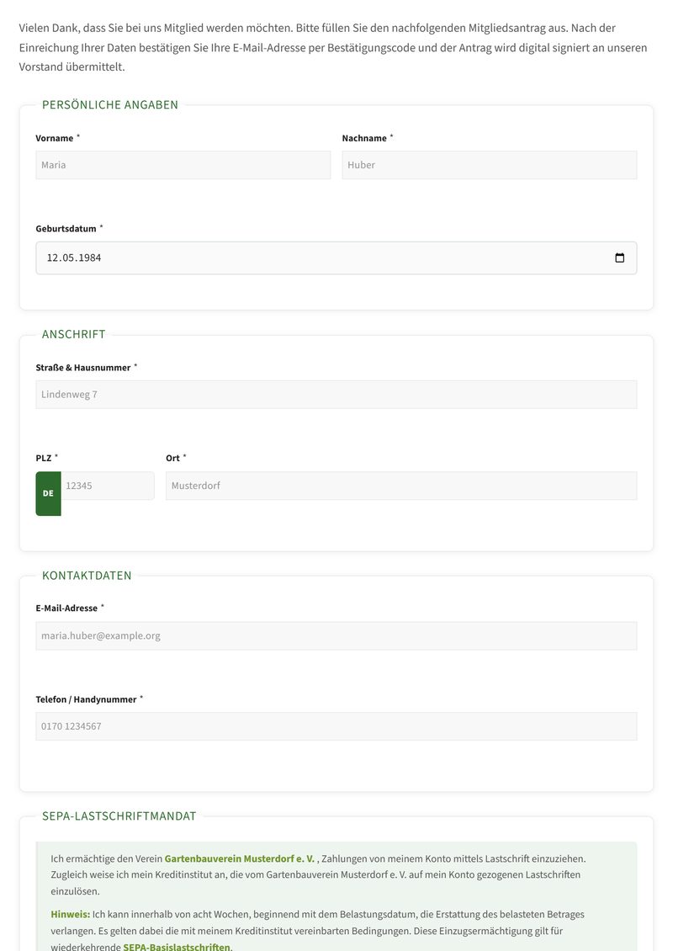Open the calendar picker for Geburtsdatum
The image size is (673, 951).
(619, 258)
